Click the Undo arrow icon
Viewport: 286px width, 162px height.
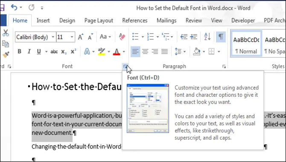pyautogui.click(x=14, y=8)
